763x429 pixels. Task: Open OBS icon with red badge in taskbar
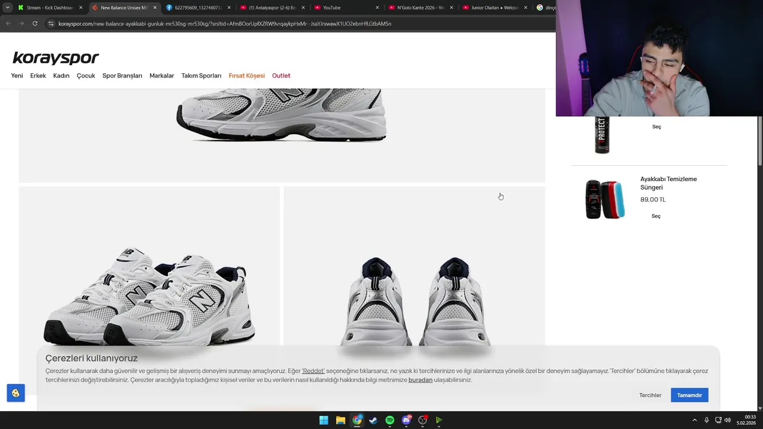click(x=423, y=420)
